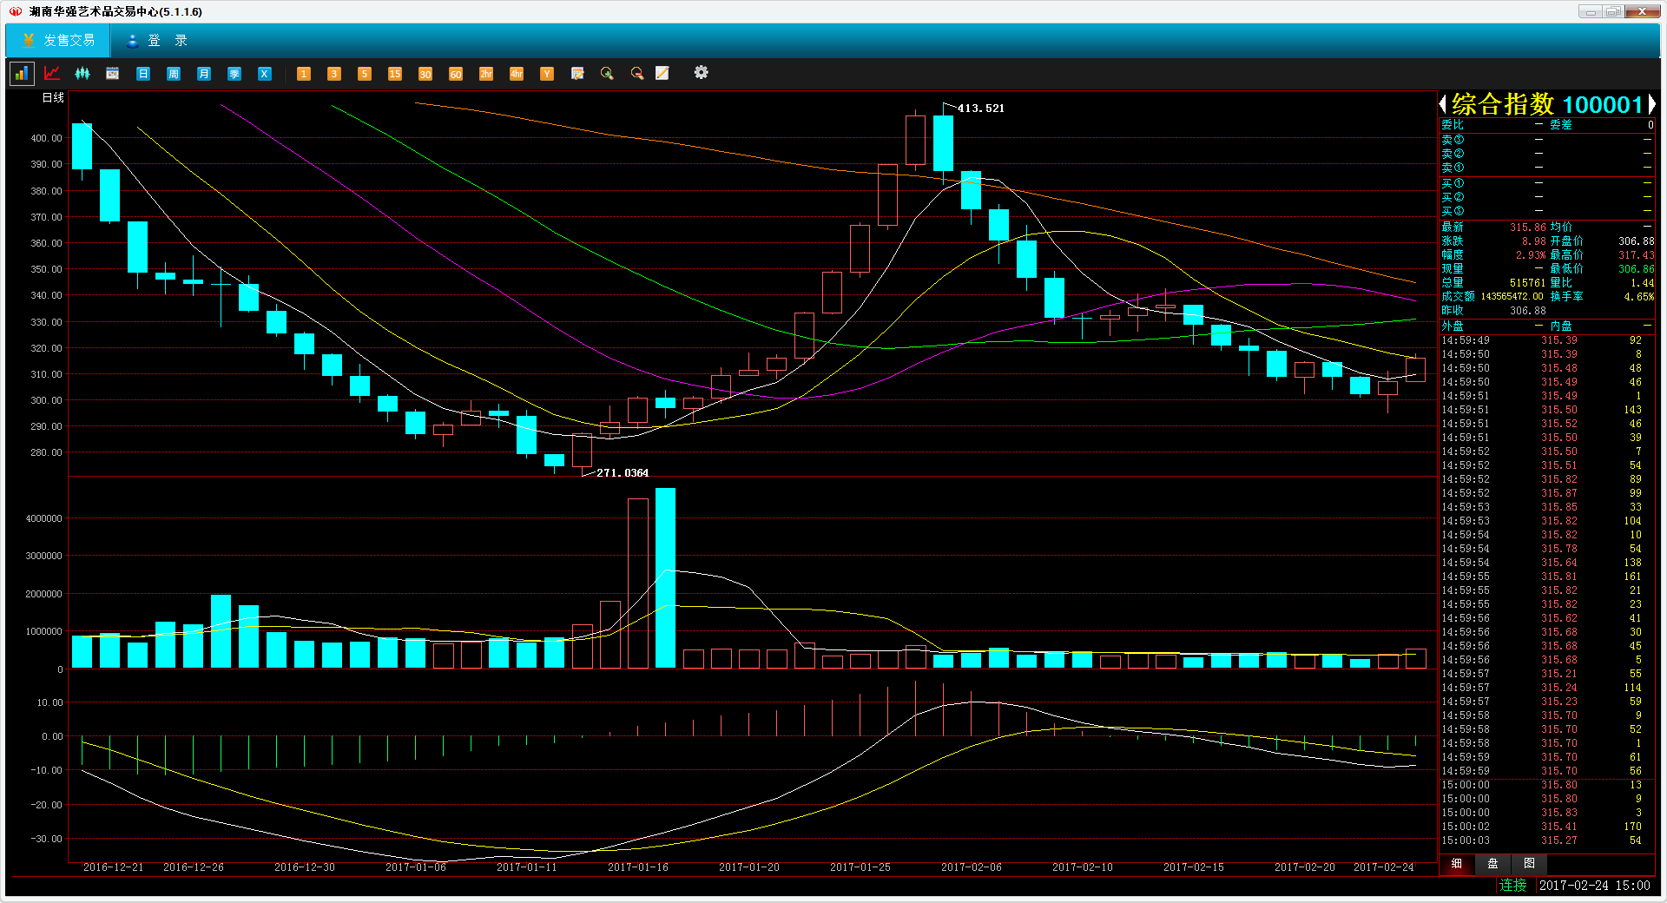Select the candlestick chart icon
This screenshot has width=1667, height=903.
(82, 74)
